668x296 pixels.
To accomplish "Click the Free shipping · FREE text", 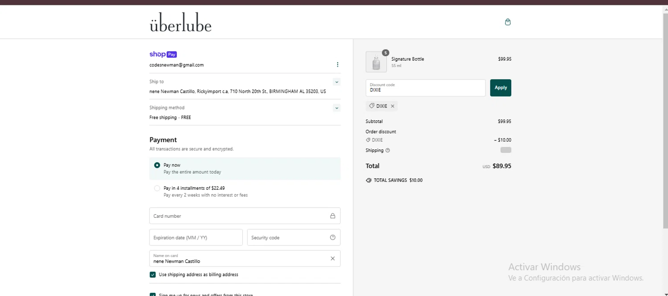I will click(170, 117).
